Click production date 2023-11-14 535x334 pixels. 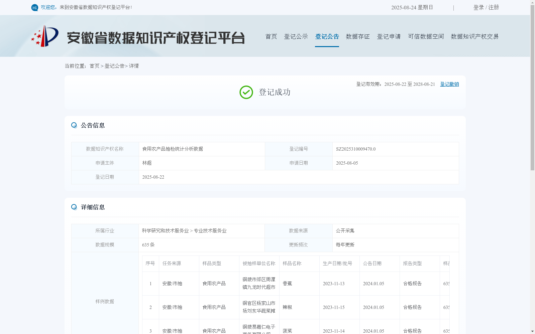click(333, 331)
